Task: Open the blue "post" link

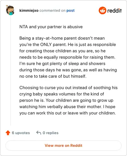Action: 70,10
